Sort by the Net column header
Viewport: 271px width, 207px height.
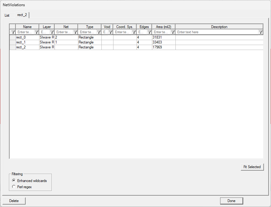tap(66, 27)
